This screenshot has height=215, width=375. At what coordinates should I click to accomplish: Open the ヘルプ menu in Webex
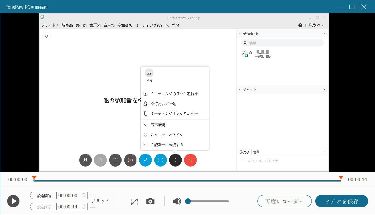(x=172, y=25)
